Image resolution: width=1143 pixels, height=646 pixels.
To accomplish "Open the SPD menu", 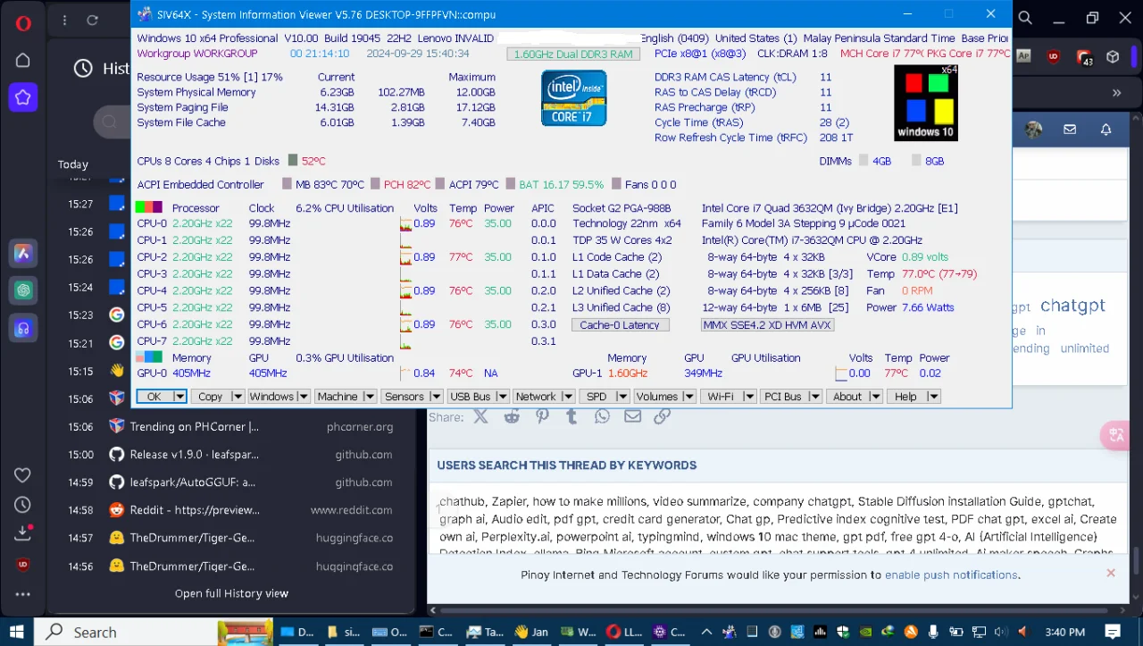I will pos(597,397).
